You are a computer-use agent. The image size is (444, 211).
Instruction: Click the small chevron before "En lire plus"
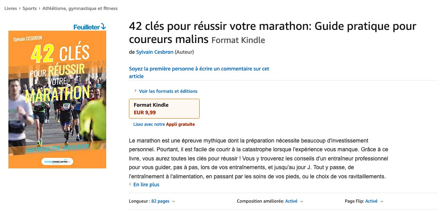[x=130, y=185]
